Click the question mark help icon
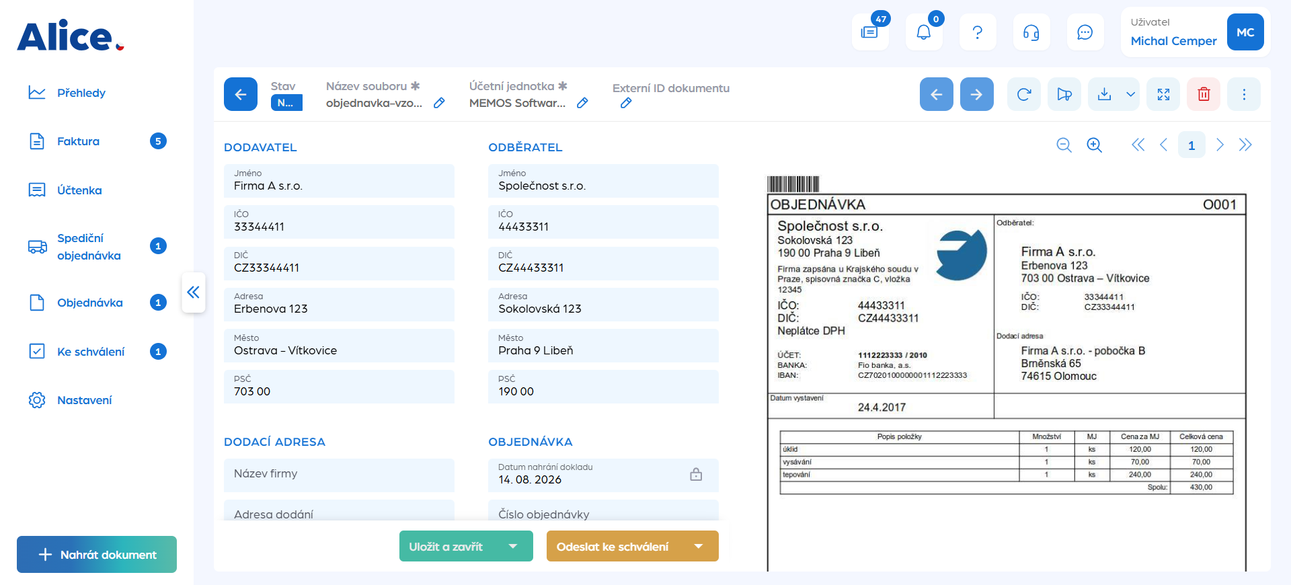 [x=978, y=32]
